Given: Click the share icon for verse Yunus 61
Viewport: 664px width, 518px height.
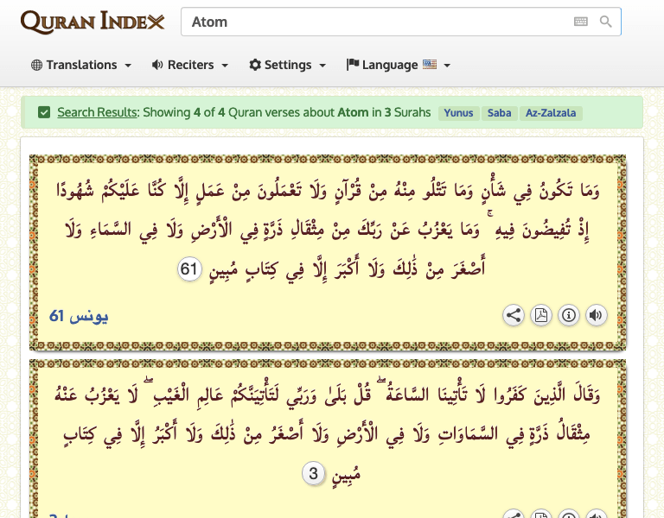Looking at the screenshot, I should tap(514, 316).
